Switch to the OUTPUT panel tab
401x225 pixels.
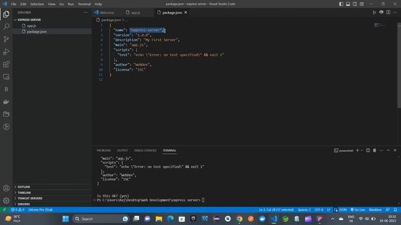123,151
